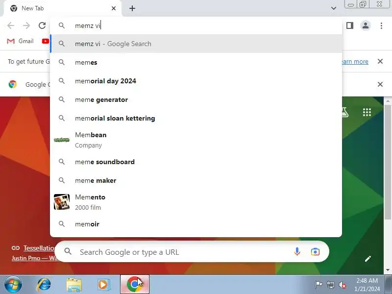Image resolution: width=392 pixels, height=294 pixels.
Task: Click the Memento film thumbnail
Action: tap(62, 202)
